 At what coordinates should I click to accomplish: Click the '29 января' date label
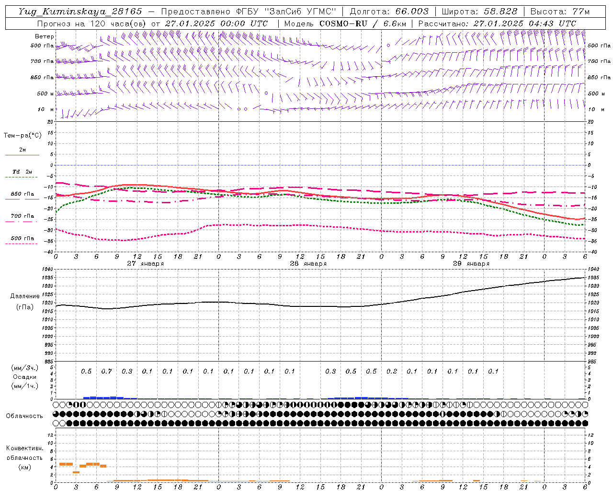click(x=471, y=264)
